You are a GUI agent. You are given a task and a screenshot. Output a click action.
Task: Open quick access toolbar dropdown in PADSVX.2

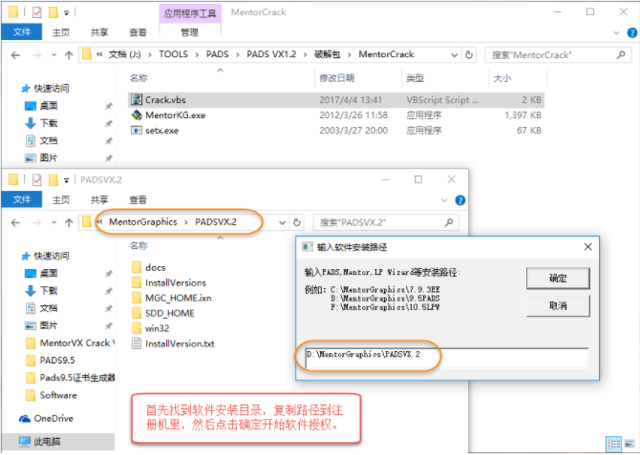tap(66, 179)
